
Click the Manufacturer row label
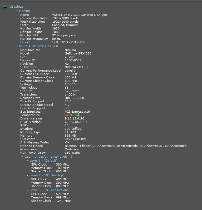click(x=30, y=50)
